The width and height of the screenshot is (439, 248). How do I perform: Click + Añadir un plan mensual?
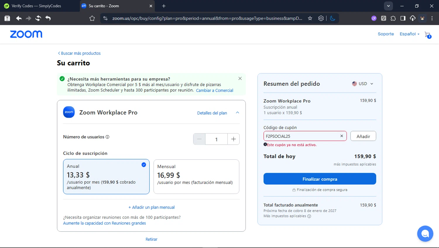point(151,207)
